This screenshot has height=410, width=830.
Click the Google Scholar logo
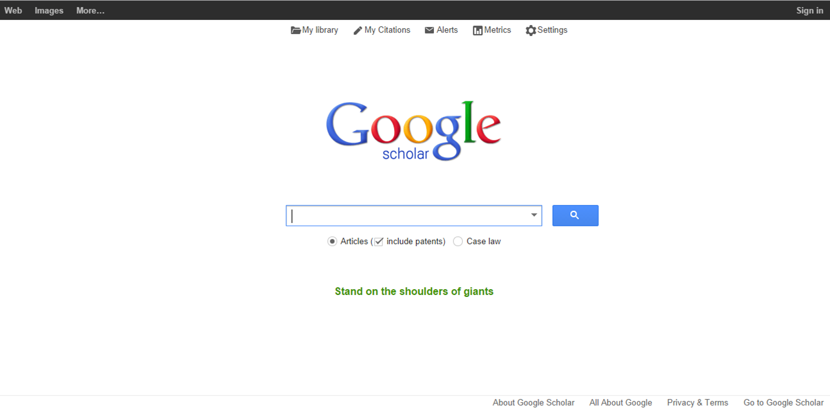coord(413,131)
